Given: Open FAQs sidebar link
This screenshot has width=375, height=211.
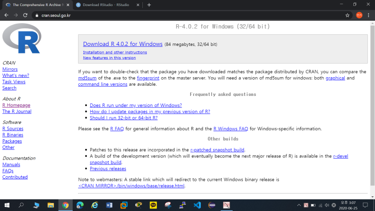Looking at the screenshot, I should [x=8, y=171].
